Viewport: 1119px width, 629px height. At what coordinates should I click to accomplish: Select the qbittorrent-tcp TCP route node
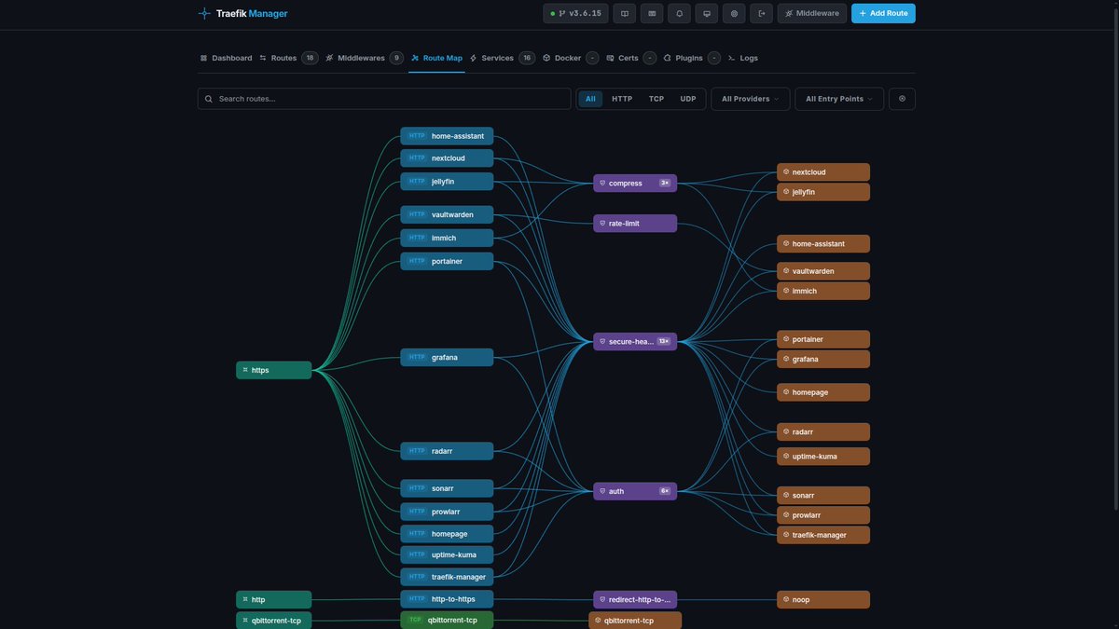click(447, 621)
